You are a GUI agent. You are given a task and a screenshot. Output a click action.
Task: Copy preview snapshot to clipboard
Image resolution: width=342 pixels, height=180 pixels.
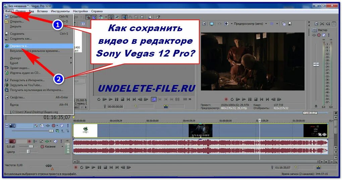pos(284,23)
